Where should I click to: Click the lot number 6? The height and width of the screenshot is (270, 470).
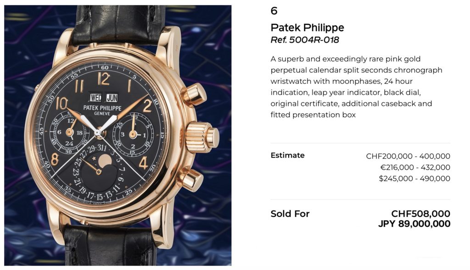point(274,11)
